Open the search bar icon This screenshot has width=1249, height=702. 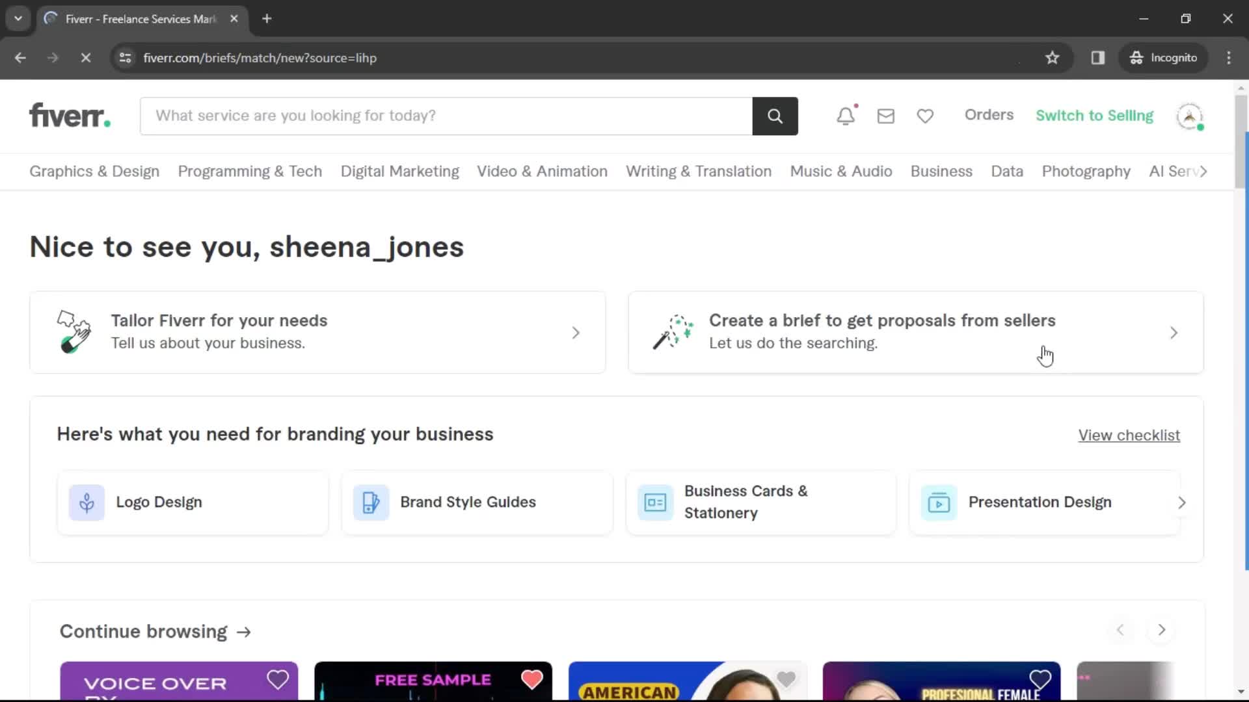tap(775, 115)
